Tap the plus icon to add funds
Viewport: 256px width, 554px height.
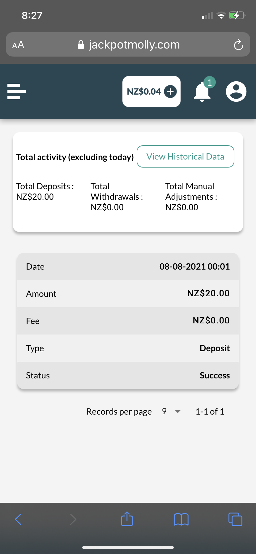tap(170, 92)
